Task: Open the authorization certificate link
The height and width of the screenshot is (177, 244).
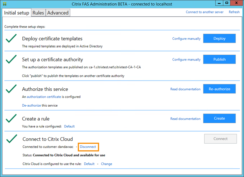Action: coord(44,97)
